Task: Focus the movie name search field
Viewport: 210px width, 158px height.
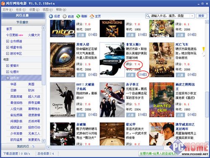Action: pyautogui.click(x=170, y=16)
